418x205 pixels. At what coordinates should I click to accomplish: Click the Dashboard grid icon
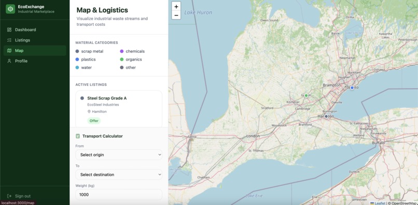9,30
